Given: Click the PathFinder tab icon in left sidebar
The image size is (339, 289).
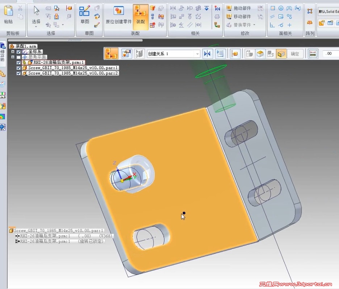Looking at the screenshot, I should point(3,46).
